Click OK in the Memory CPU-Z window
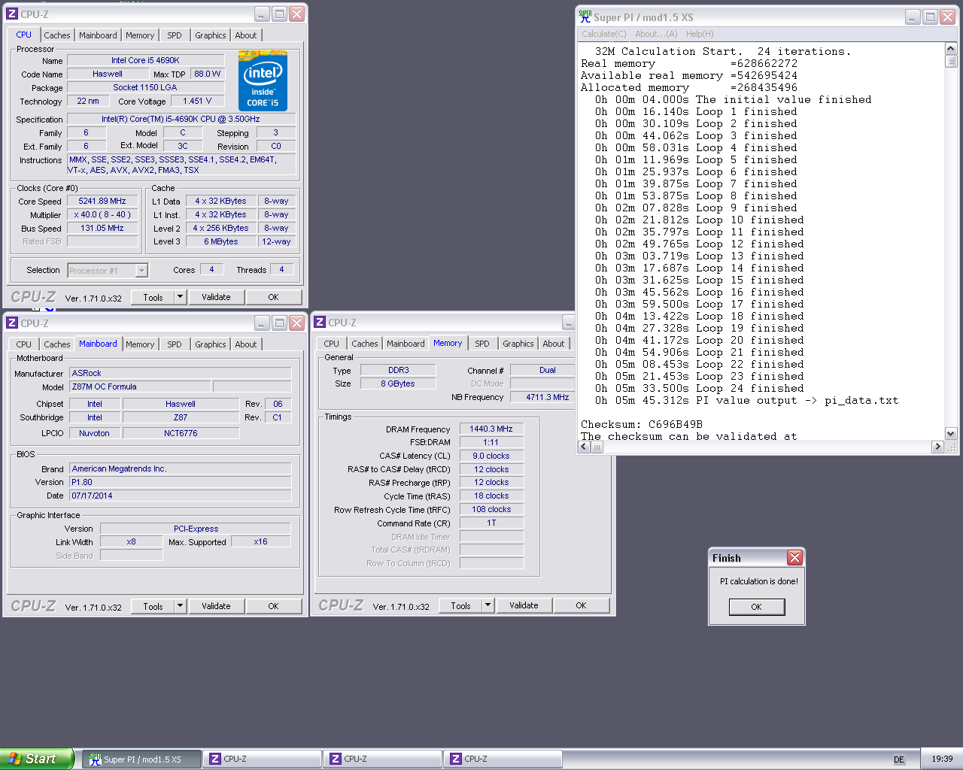The image size is (963, 770). 581,605
